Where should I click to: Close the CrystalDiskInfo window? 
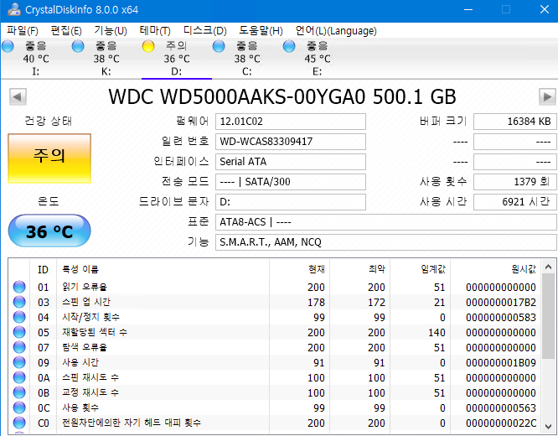(545, 9)
